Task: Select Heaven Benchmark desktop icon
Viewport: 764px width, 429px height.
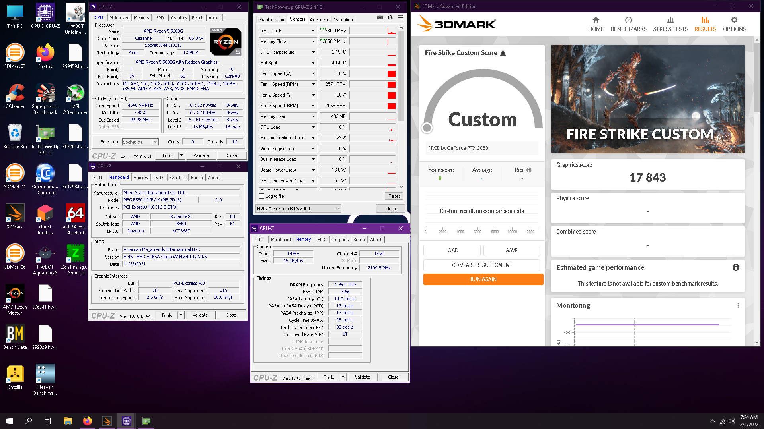Action: (45, 380)
